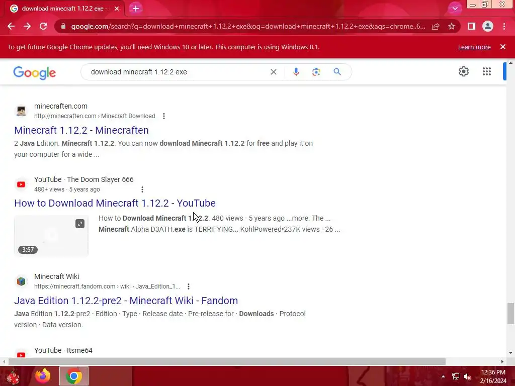This screenshot has width=515, height=386.
Task: Open more options for minecraften.com result
Action: coord(164,116)
